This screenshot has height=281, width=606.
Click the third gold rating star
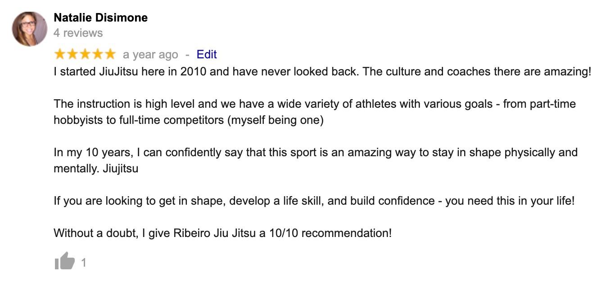pos(85,54)
